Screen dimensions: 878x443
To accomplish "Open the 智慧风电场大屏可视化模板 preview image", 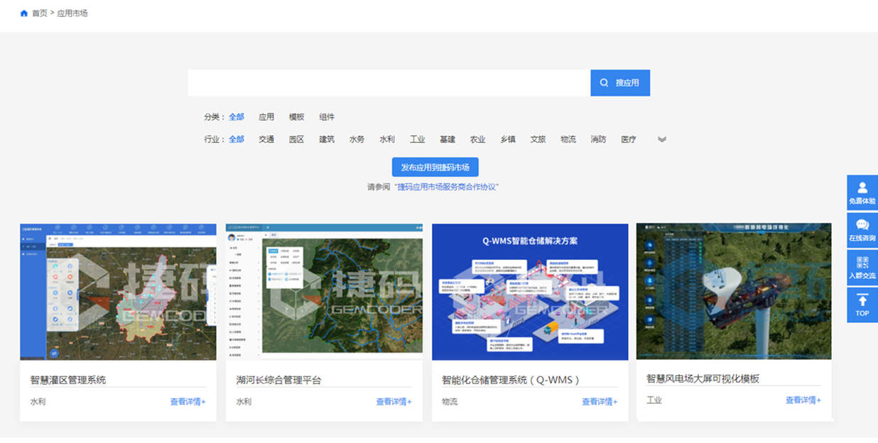I will [x=734, y=291].
